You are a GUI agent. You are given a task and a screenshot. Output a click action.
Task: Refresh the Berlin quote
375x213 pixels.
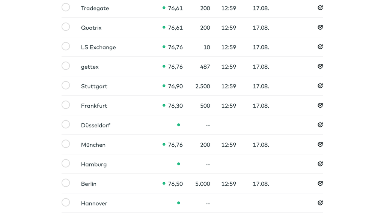coord(320,183)
